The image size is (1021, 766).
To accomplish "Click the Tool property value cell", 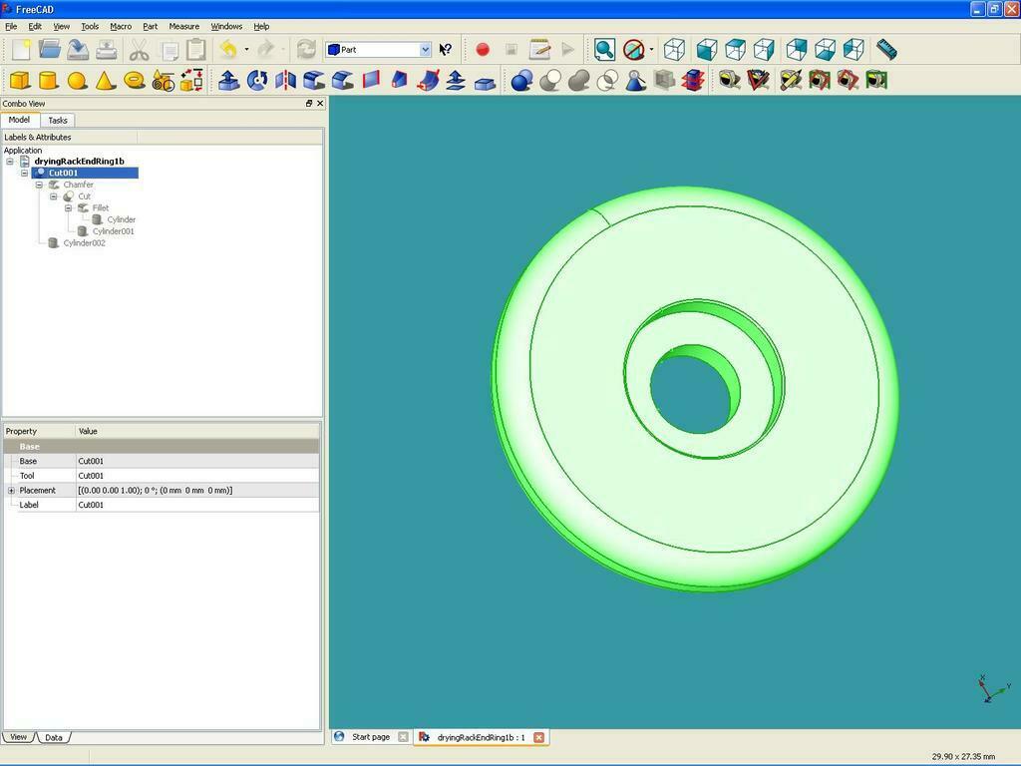I will tap(197, 476).
